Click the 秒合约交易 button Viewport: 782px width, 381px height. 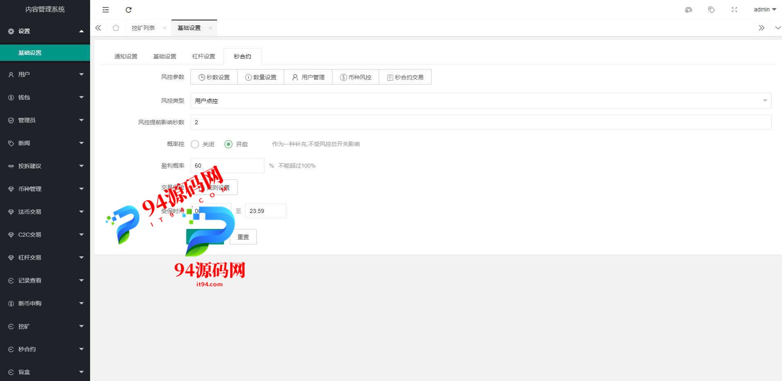pos(405,77)
